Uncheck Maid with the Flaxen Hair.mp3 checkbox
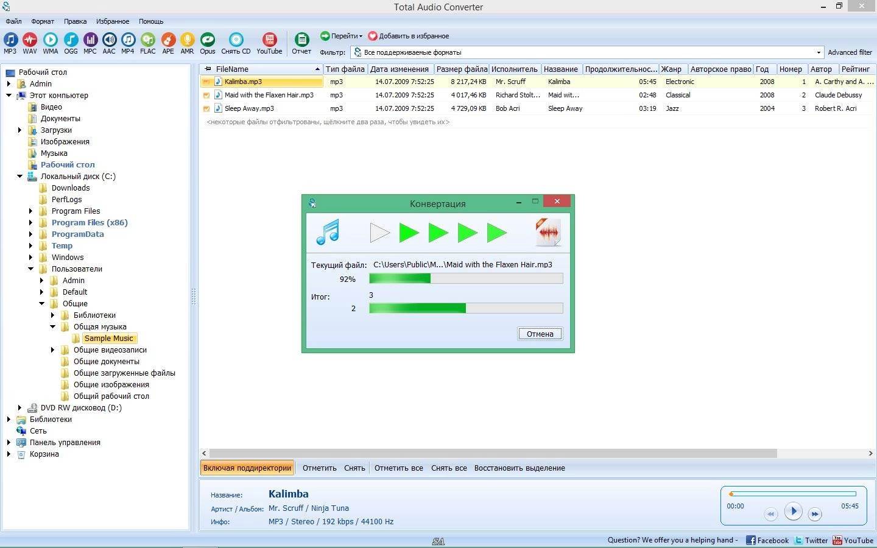 click(x=206, y=95)
